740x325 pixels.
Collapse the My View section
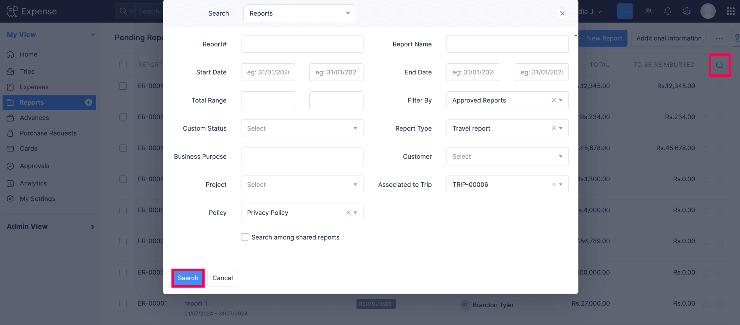pos(93,34)
